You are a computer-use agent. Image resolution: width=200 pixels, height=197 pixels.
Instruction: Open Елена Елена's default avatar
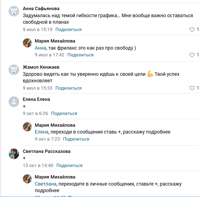(x=14, y=102)
